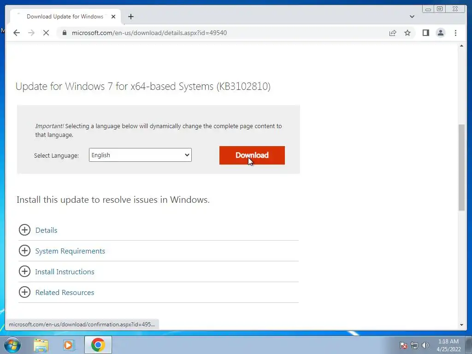Open the Install Instructions link
Screen dimensions: 472x354
65,272
